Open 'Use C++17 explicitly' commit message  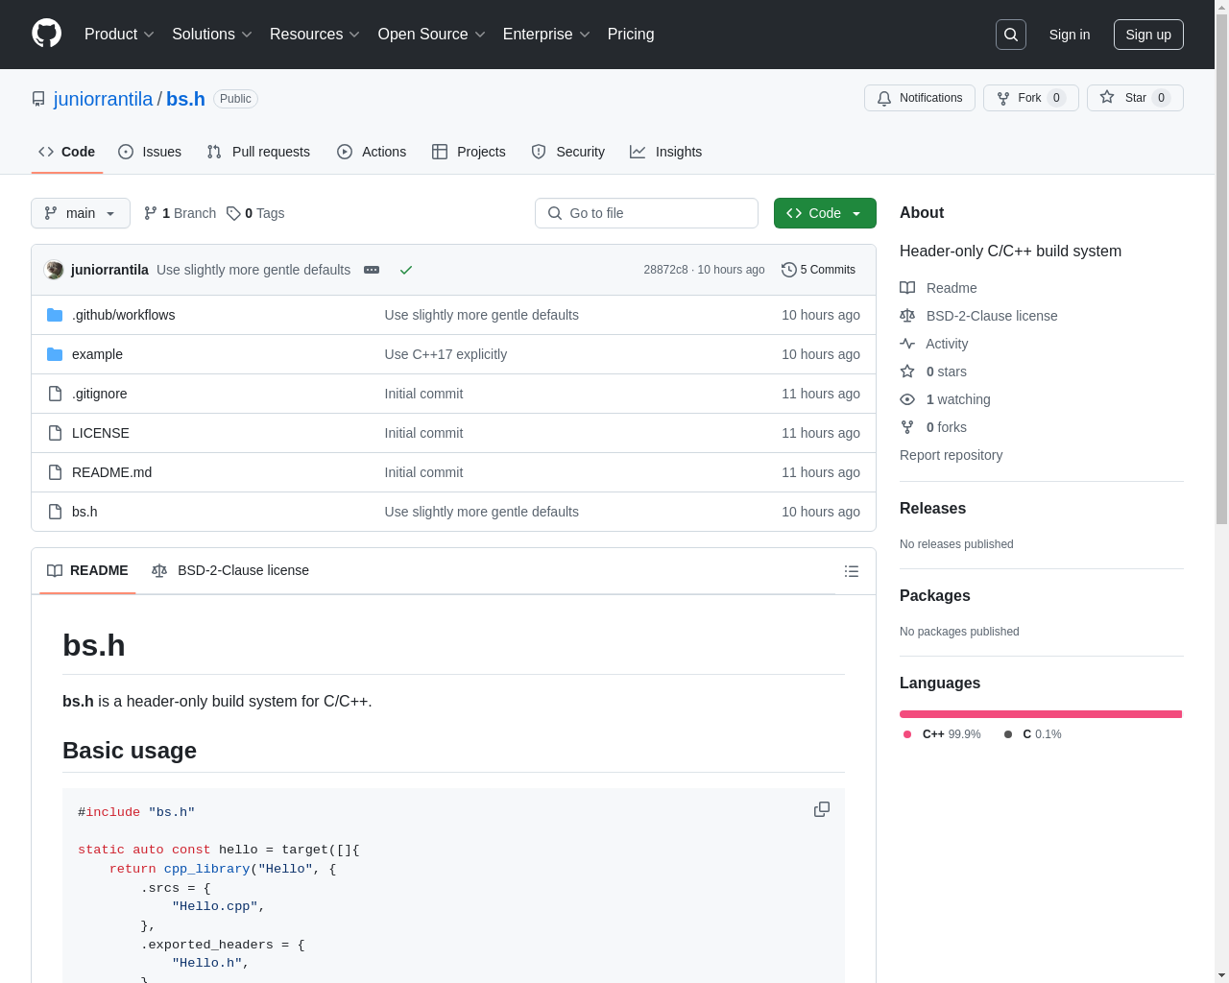[x=446, y=354]
